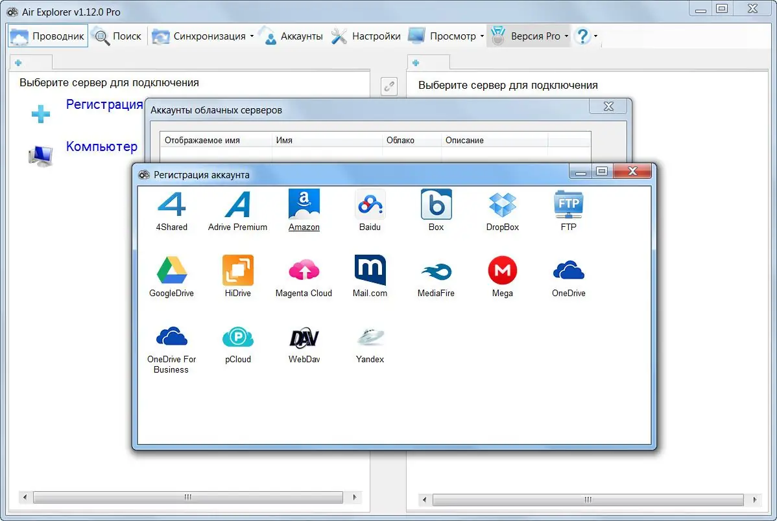The height and width of the screenshot is (521, 777).
Task: Expand the Просмотр dropdown arrow
Action: click(482, 36)
